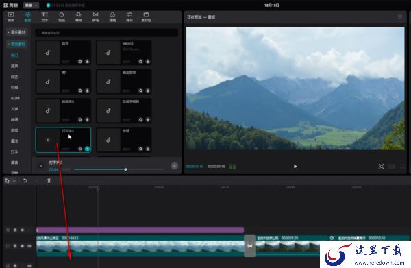Favorite the 打字声2 sound with star
411x268 pixels.
[80, 149]
